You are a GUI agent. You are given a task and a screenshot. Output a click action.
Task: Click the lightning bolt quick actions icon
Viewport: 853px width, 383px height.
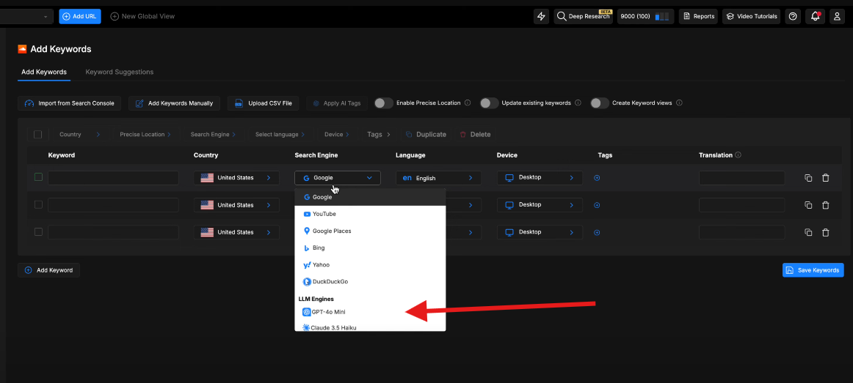point(541,16)
